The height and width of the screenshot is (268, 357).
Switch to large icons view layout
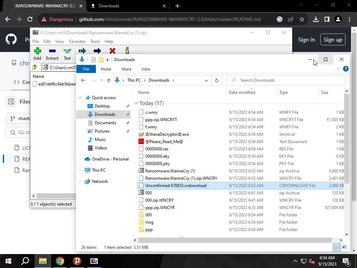tap(344, 247)
